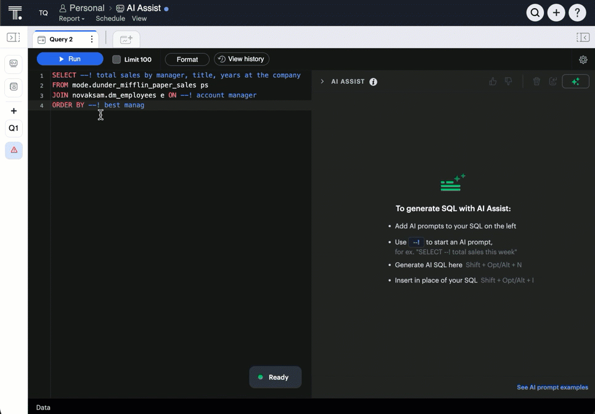
Task: Open the Data tab at the bottom
Action: point(43,407)
